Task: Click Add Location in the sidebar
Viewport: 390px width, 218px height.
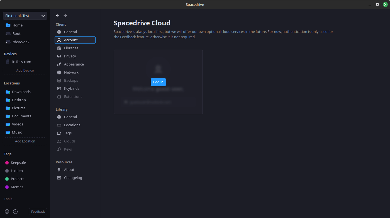Action: [25, 141]
